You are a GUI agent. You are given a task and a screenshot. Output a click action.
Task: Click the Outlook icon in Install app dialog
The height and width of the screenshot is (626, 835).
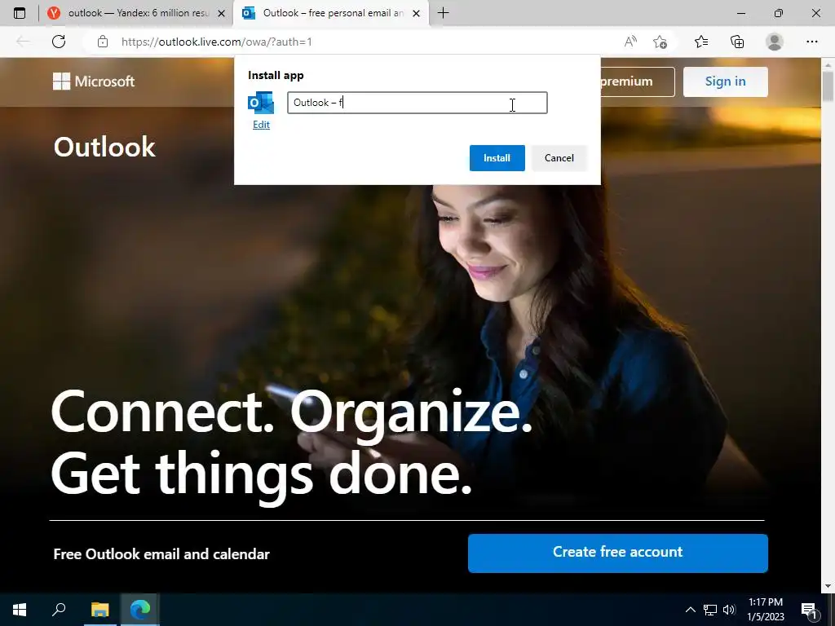[261, 103]
